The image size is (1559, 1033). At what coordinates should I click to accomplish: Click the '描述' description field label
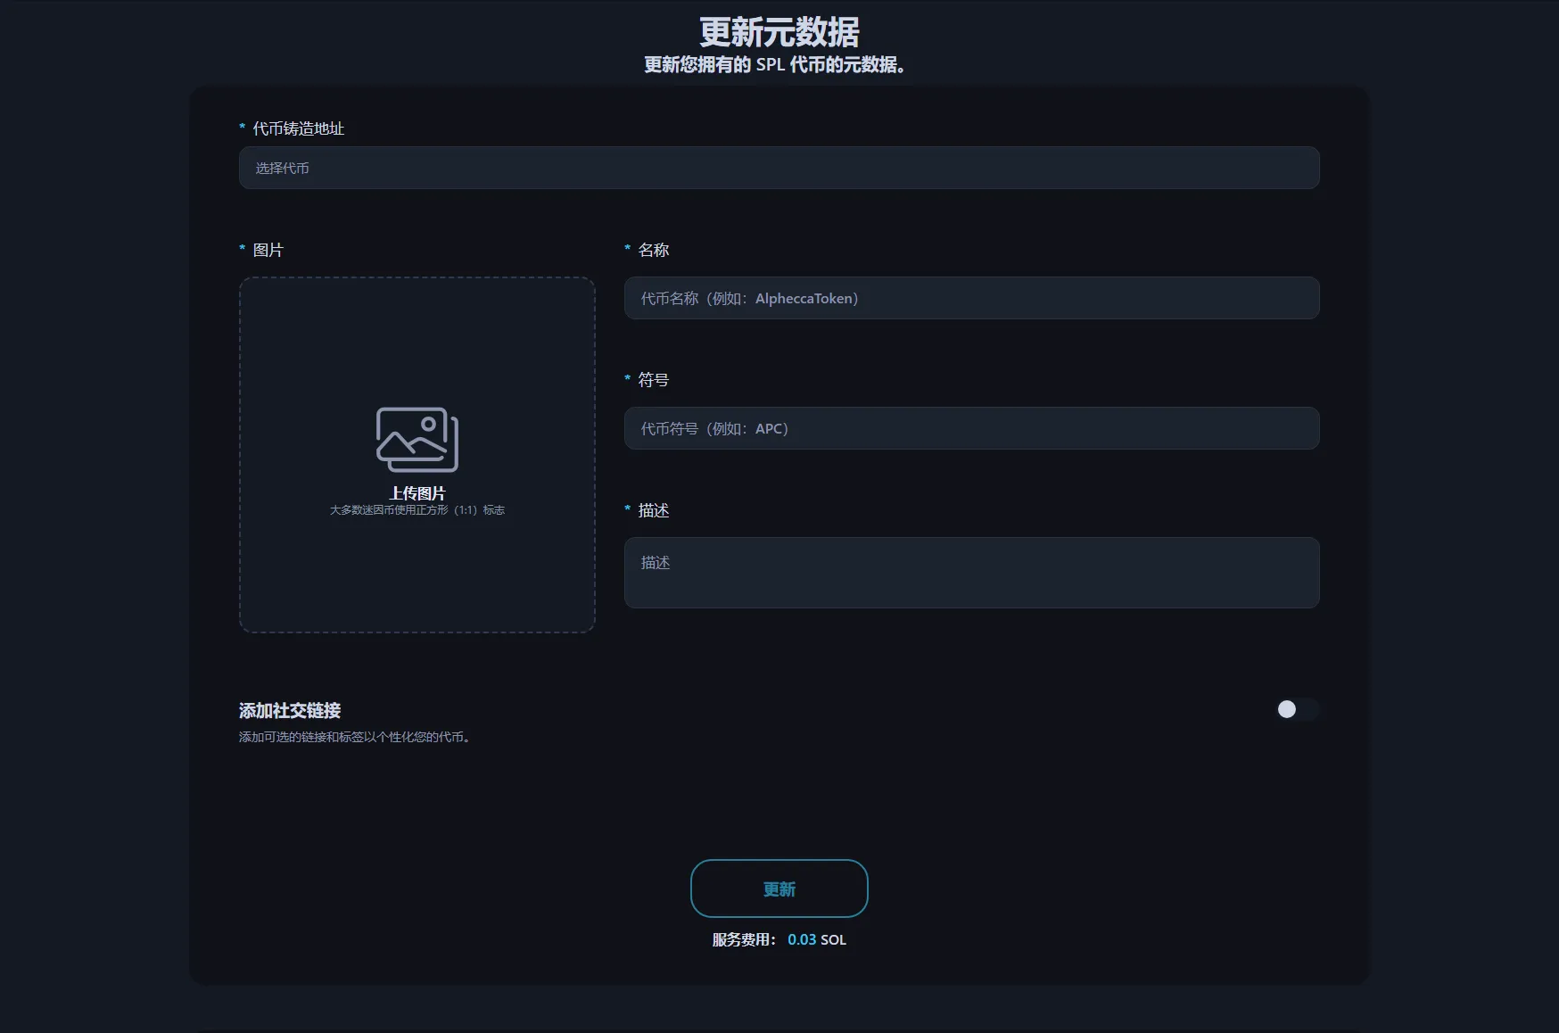(x=653, y=510)
